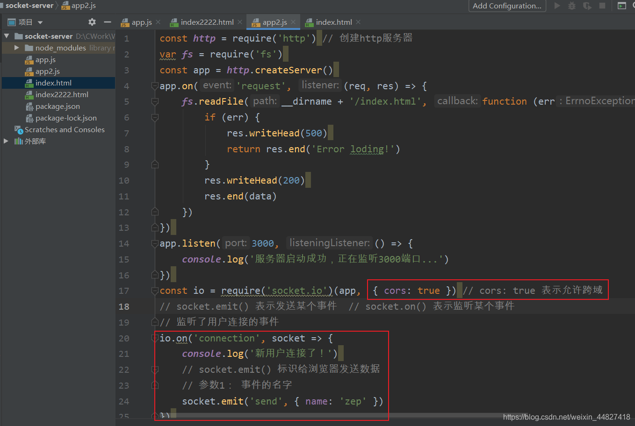Open the project view dropdown arrow
This screenshot has height=426, width=635.
[40, 22]
